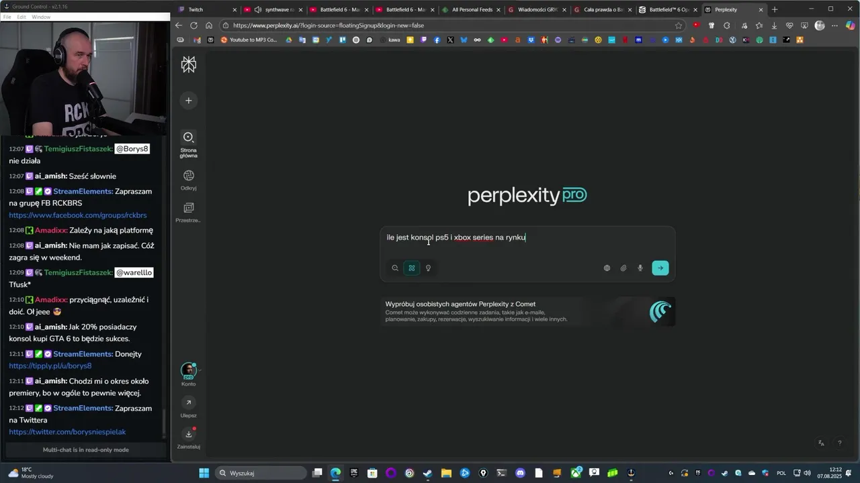Go back in browser history
This screenshot has width=860, height=483.
coord(179,25)
